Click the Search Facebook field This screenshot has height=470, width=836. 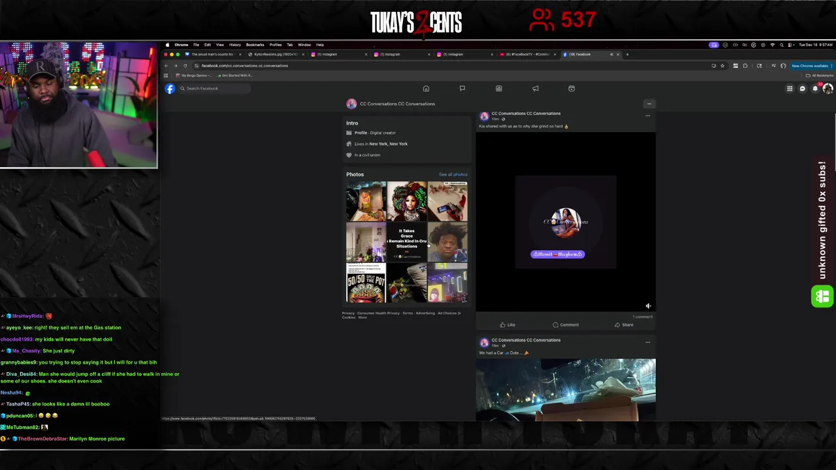click(x=215, y=88)
